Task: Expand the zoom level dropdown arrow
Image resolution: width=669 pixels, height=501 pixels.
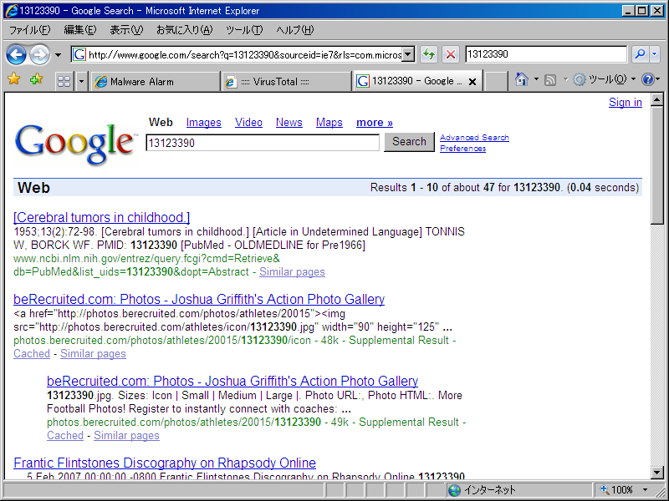Action: point(645,490)
